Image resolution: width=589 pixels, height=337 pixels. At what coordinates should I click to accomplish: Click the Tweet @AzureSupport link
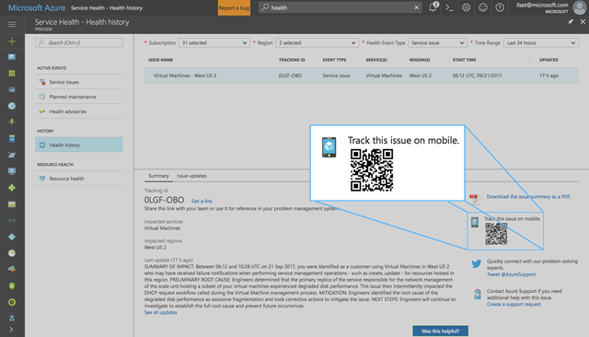point(512,274)
